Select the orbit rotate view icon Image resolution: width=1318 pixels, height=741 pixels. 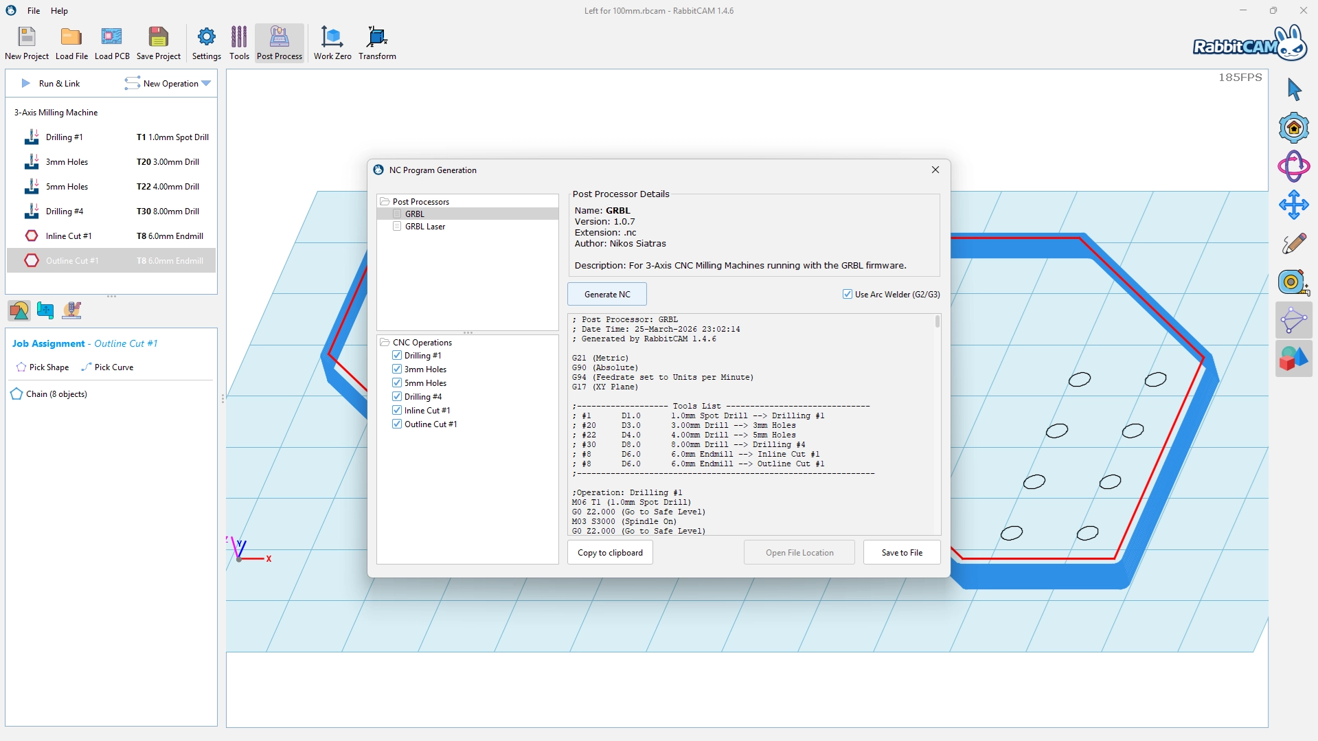pos(1293,166)
